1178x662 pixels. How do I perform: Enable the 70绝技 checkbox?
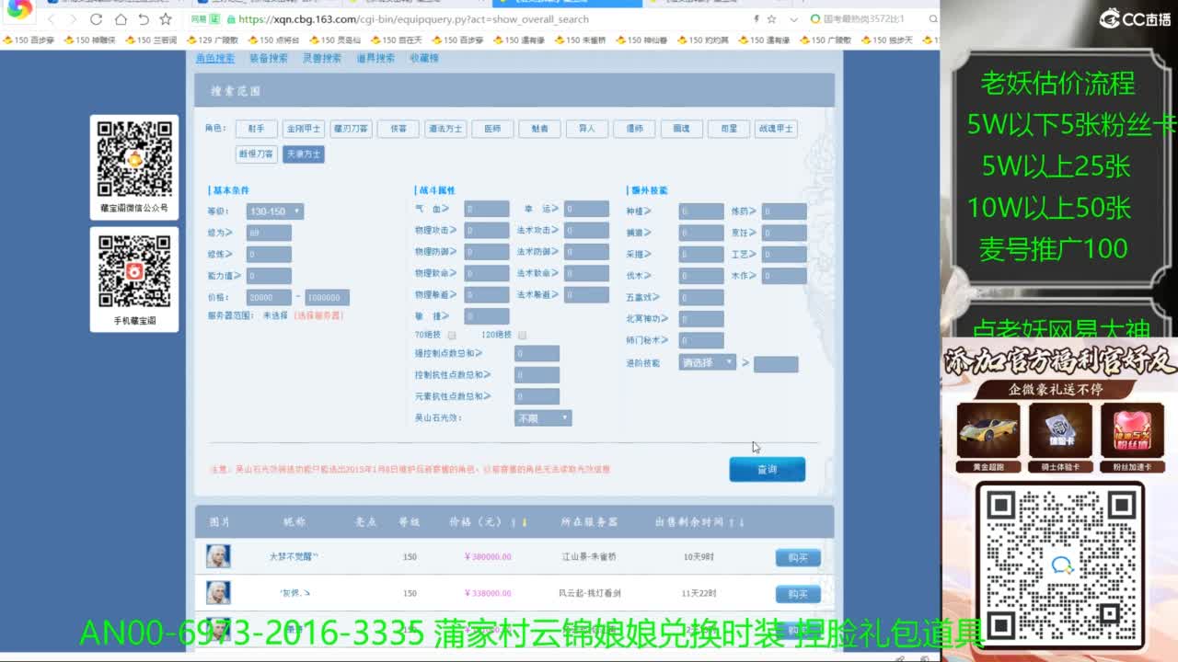pyautogui.click(x=450, y=335)
